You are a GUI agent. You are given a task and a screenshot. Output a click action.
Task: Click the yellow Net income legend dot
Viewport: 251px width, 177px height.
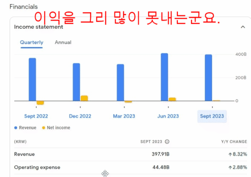(x=44, y=128)
